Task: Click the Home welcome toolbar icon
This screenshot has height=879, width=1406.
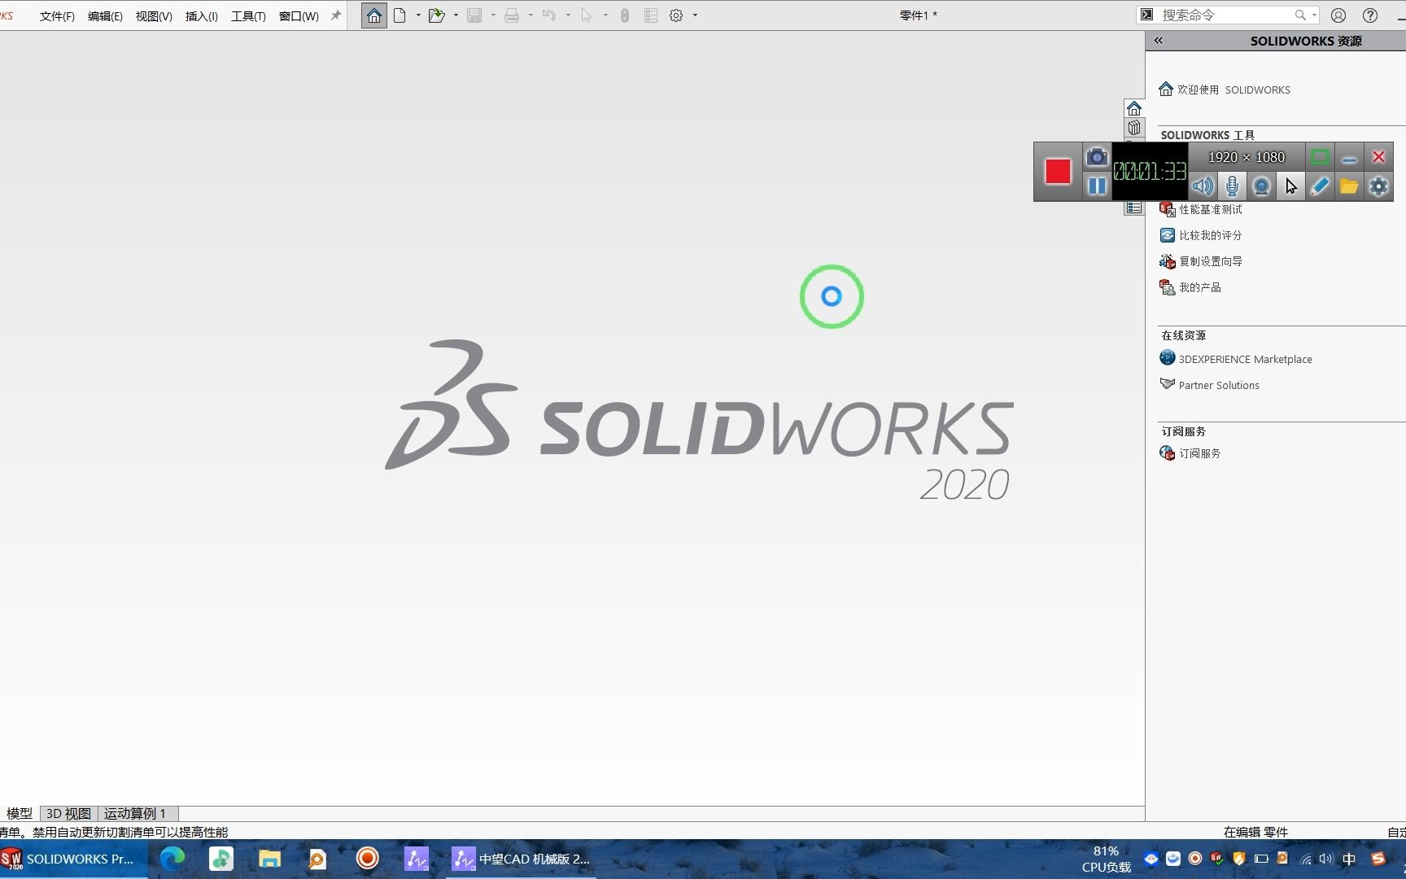Action: 373,15
